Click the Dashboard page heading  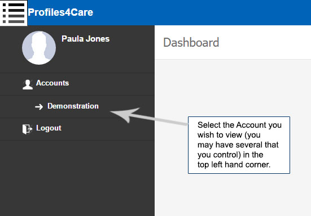[x=191, y=42]
